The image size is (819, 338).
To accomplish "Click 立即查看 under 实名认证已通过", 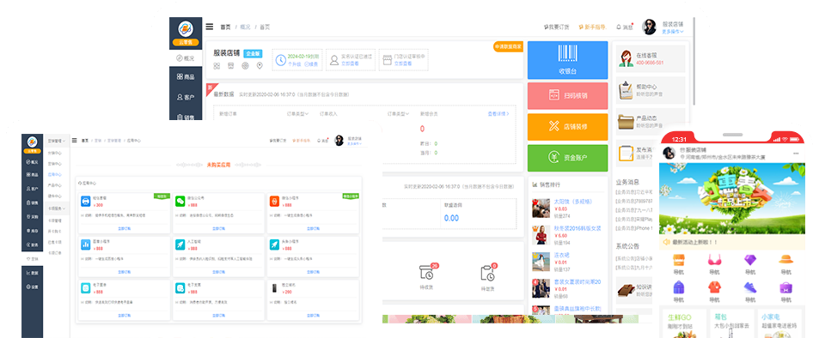I will click(x=350, y=63).
